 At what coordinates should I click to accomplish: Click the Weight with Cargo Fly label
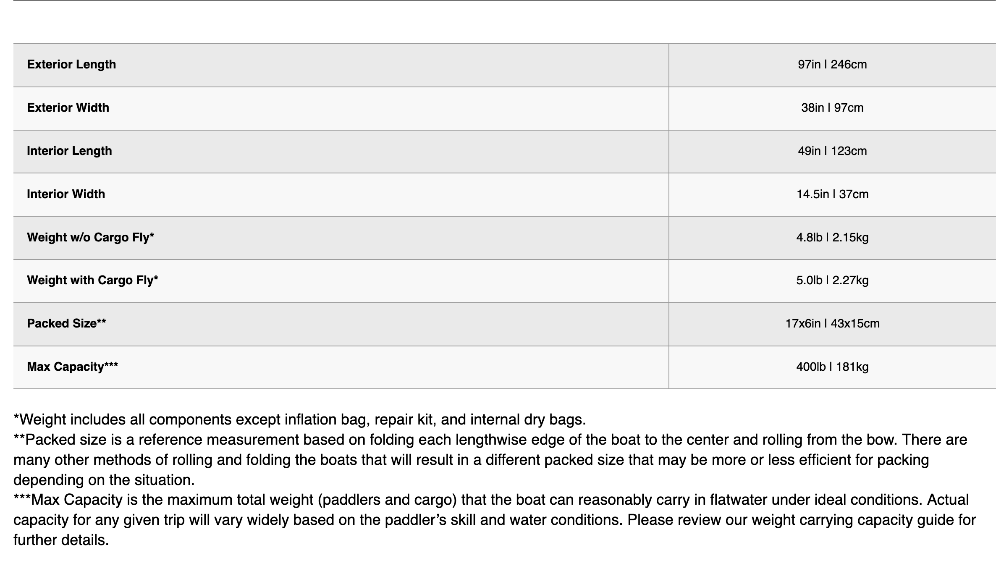click(x=92, y=280)
